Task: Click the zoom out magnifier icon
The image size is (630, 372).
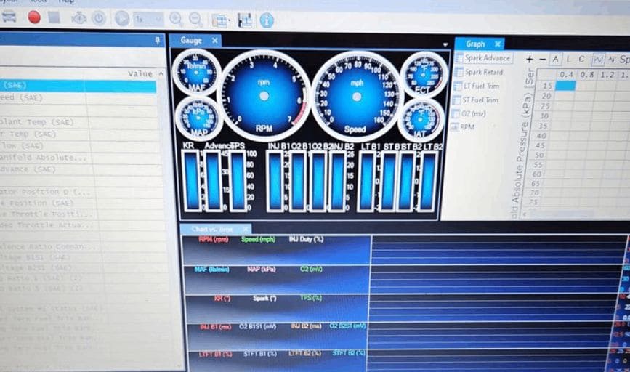Action: (196, 19)
